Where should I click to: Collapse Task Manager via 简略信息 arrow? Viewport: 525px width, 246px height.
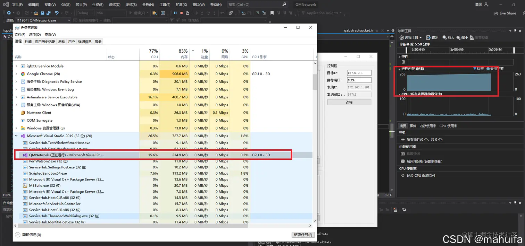click(18, 235)
